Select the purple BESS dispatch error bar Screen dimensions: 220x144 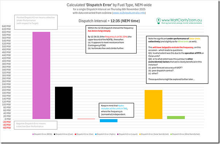click(41, 76)
